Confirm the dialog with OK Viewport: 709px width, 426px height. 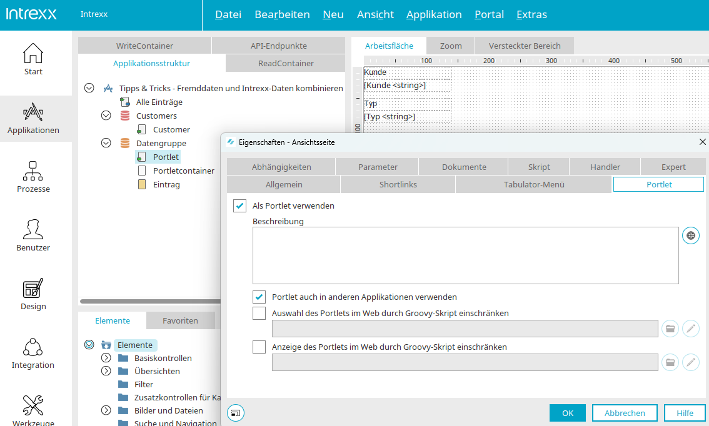(568, 413)
